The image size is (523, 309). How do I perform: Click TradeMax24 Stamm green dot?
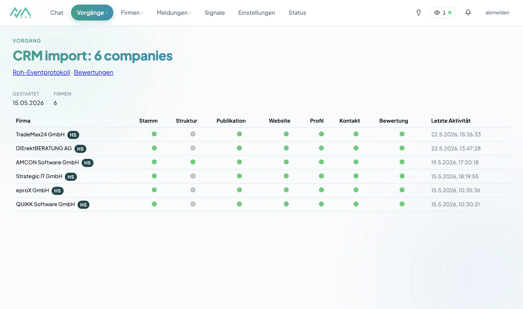click(154, 134)
